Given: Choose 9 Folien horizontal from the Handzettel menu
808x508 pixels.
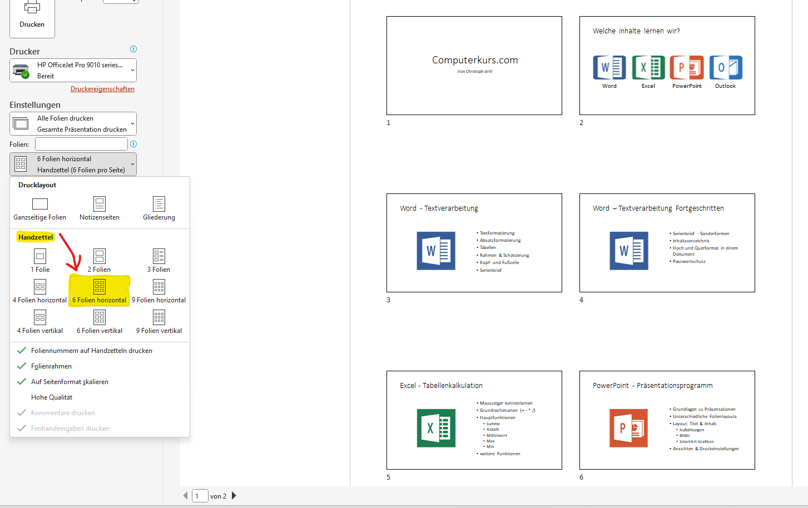Looking at the screenshot, I should tap(158, 290).
